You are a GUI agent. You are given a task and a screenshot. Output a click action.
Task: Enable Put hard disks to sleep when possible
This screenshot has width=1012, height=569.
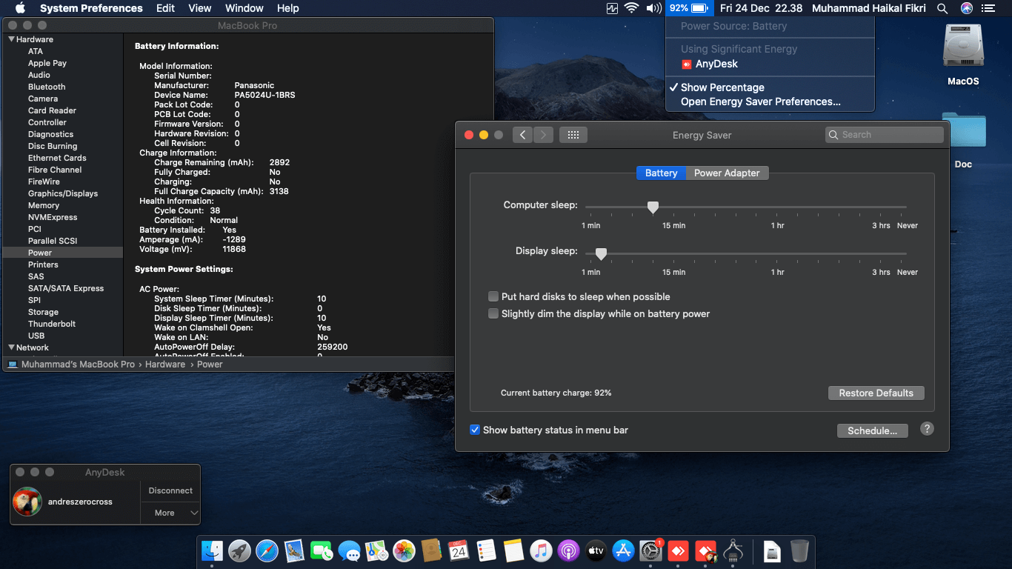[493, 296]
